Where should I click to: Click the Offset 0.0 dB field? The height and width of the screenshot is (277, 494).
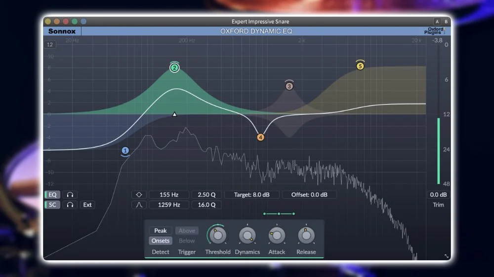[309, 195]
